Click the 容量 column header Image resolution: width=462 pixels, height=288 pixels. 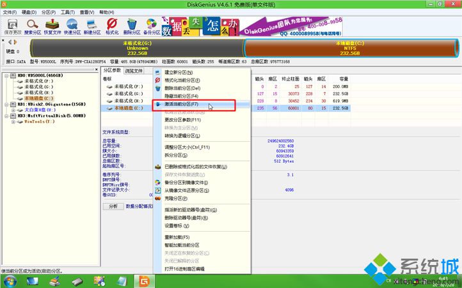[344, 79]
